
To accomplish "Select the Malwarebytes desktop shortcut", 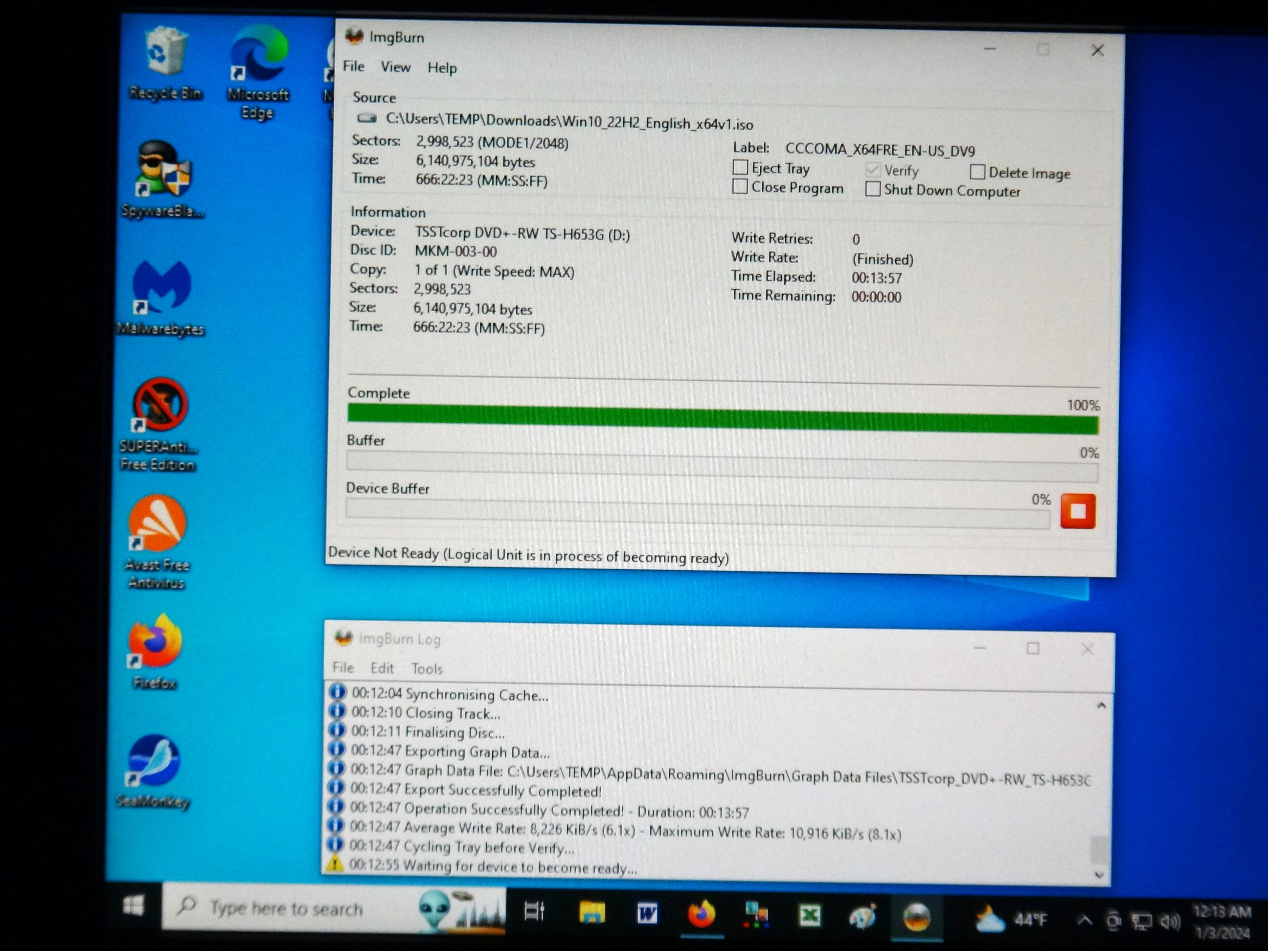I will 161,298.
